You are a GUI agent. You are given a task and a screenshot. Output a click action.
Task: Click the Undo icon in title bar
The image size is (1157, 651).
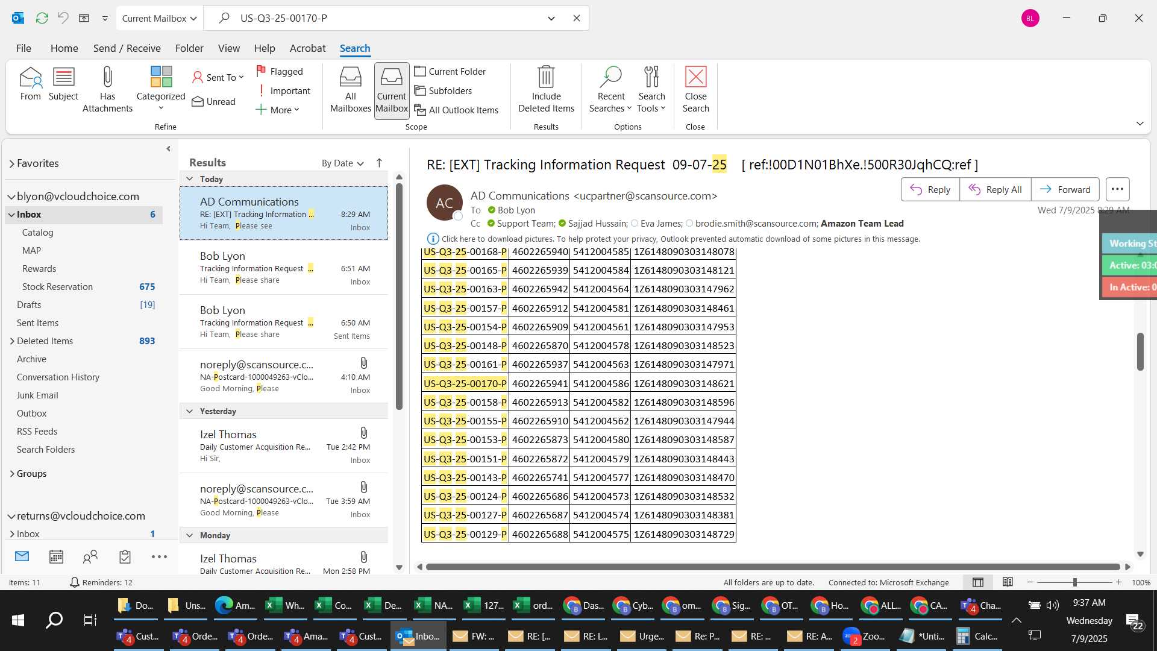point(63,18)
